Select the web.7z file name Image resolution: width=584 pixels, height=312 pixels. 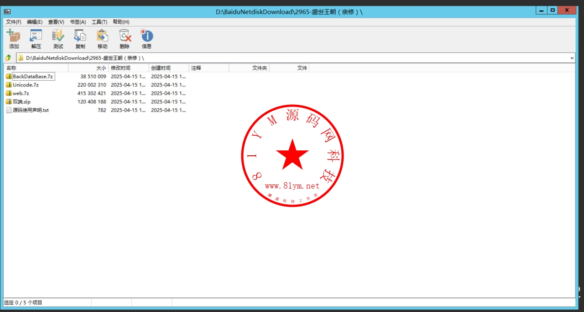click(x=21, y=93)
